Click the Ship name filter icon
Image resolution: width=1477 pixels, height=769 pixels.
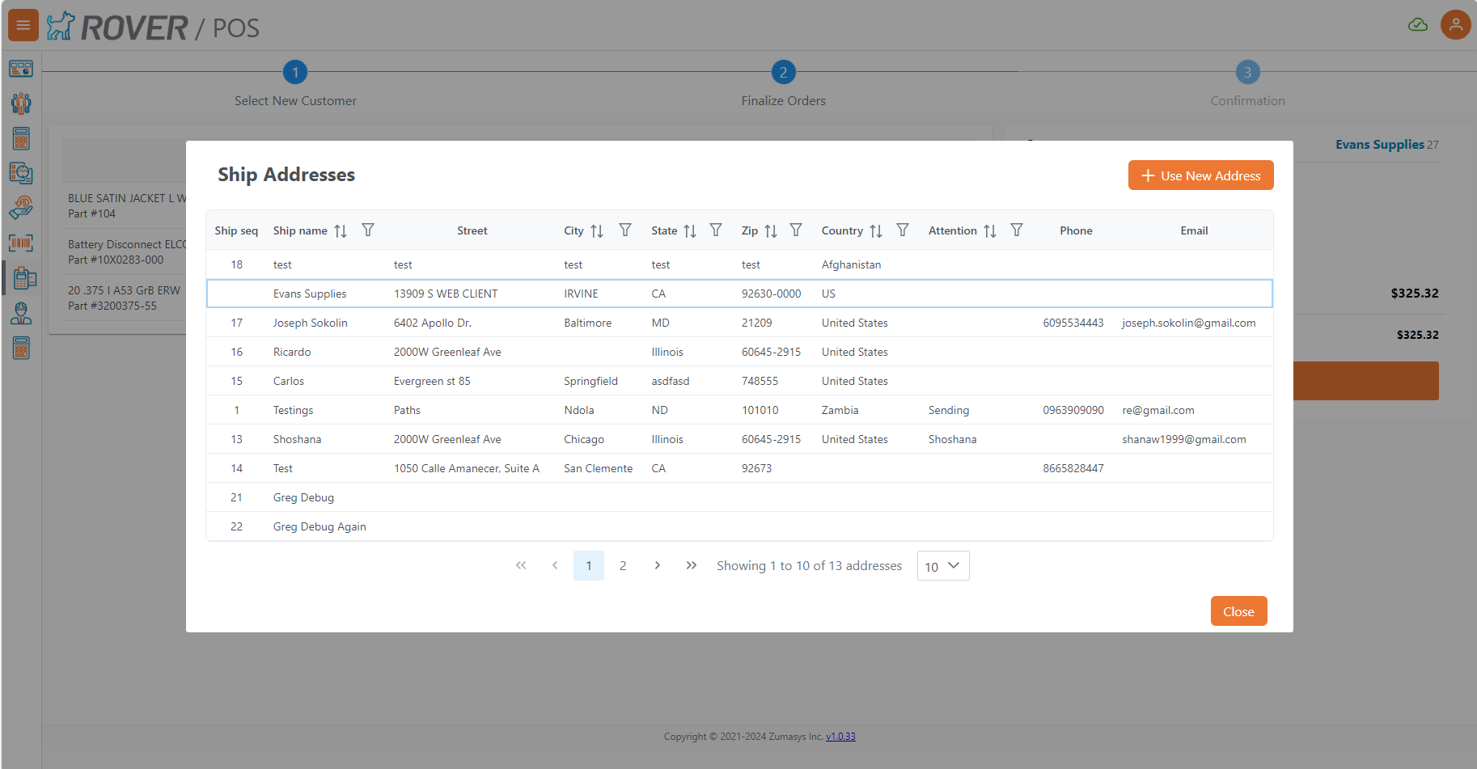(368, 230)
